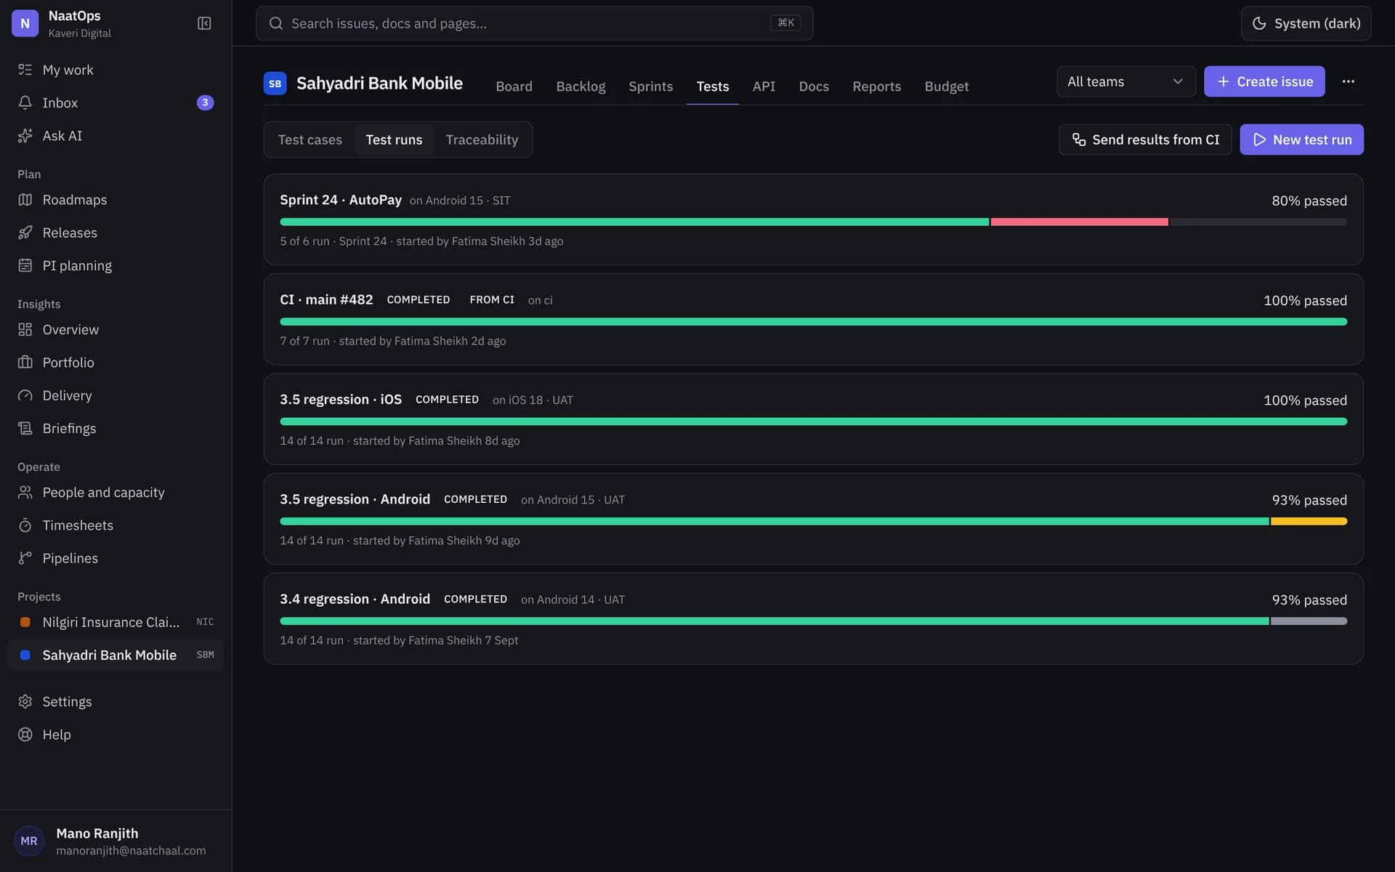Open People and capacity
This screenshot has height=872, width=1395.
[x=116, y=492]
